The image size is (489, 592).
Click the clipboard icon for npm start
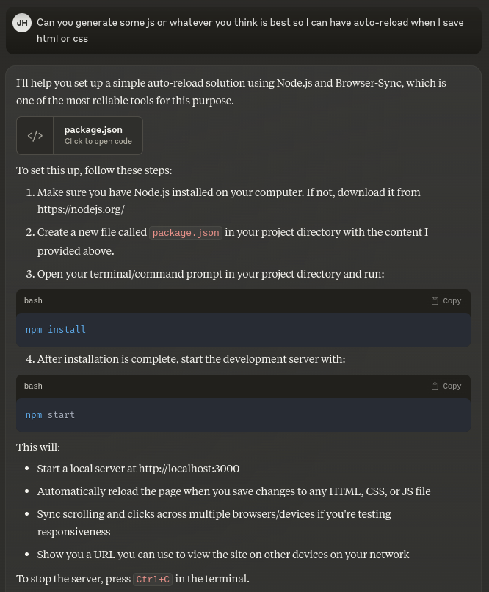(x=435, y=386)
